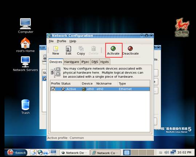The height and width of the screenshot is (157, 196).
Task: Switch to the DNS tab
Action: tap(95, 62)
